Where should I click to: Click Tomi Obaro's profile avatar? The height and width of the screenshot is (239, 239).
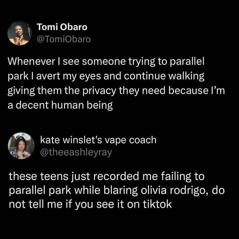coord(19,33)
